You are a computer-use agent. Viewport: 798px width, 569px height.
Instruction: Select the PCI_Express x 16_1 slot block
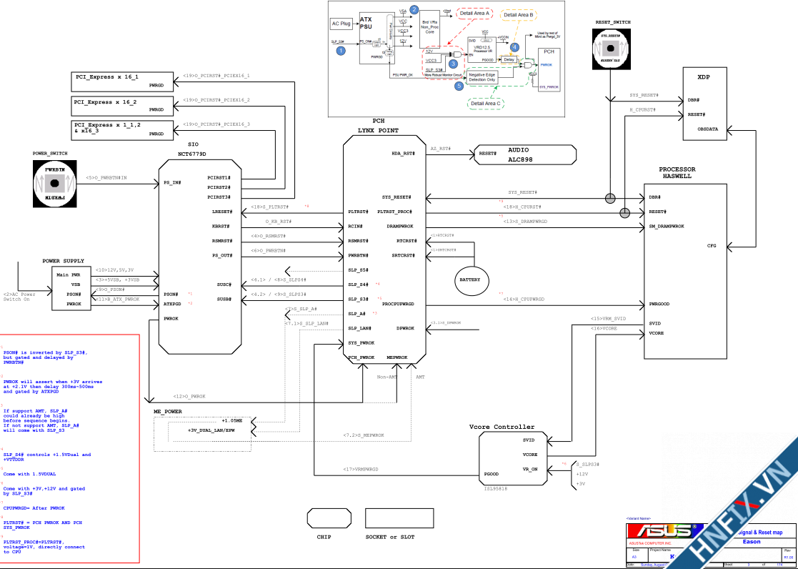click(122, 80)
